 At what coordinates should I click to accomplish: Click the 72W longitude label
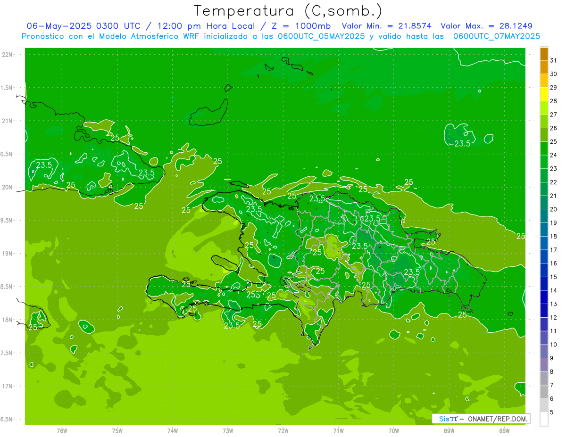point(283,430)
